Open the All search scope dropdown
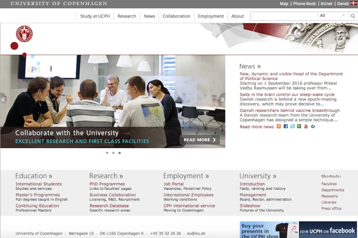 click(x=333, y=15)
